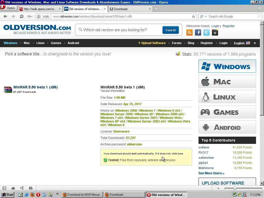Click the Find It! button
Viewport: 264px width, 198px height.
tap(171, 30)
